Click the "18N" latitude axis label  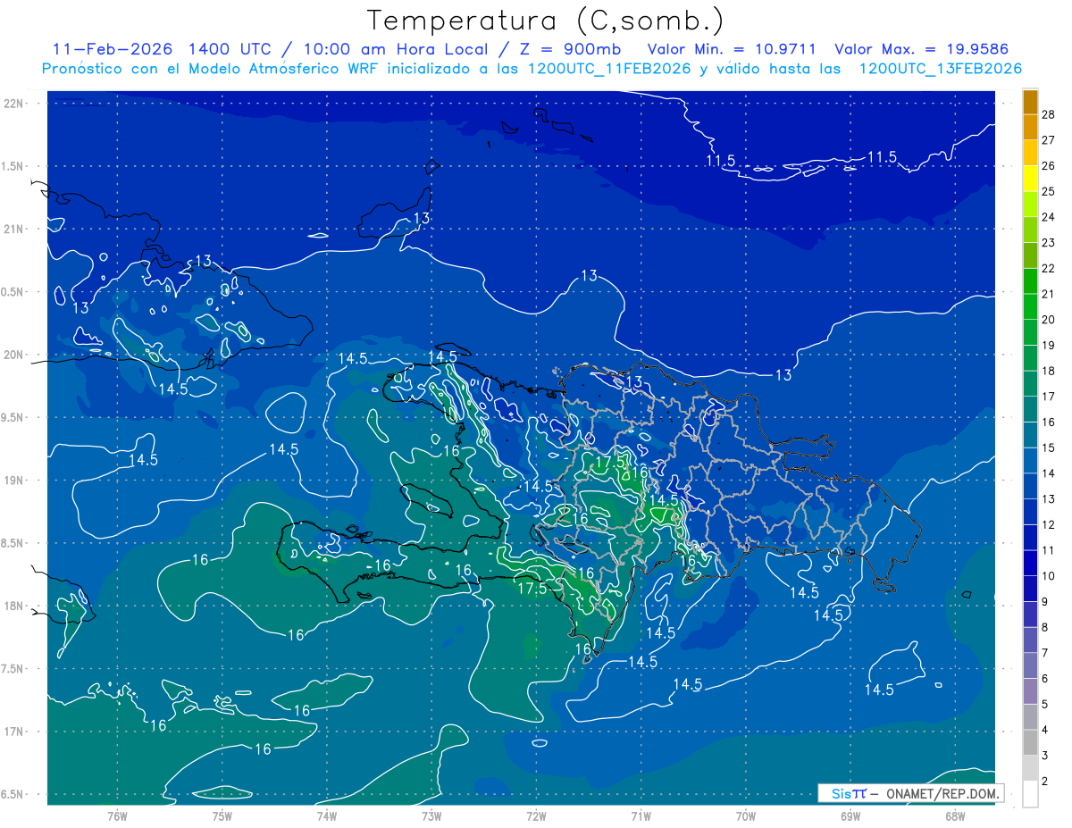coord(15,606)
